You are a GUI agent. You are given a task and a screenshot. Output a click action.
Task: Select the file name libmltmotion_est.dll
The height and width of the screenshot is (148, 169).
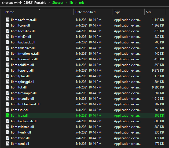[25, 54]
